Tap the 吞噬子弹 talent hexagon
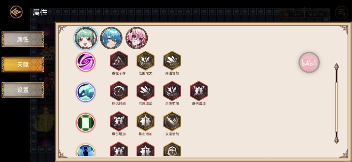Viewport: 352px width, 162px height. 119,60
